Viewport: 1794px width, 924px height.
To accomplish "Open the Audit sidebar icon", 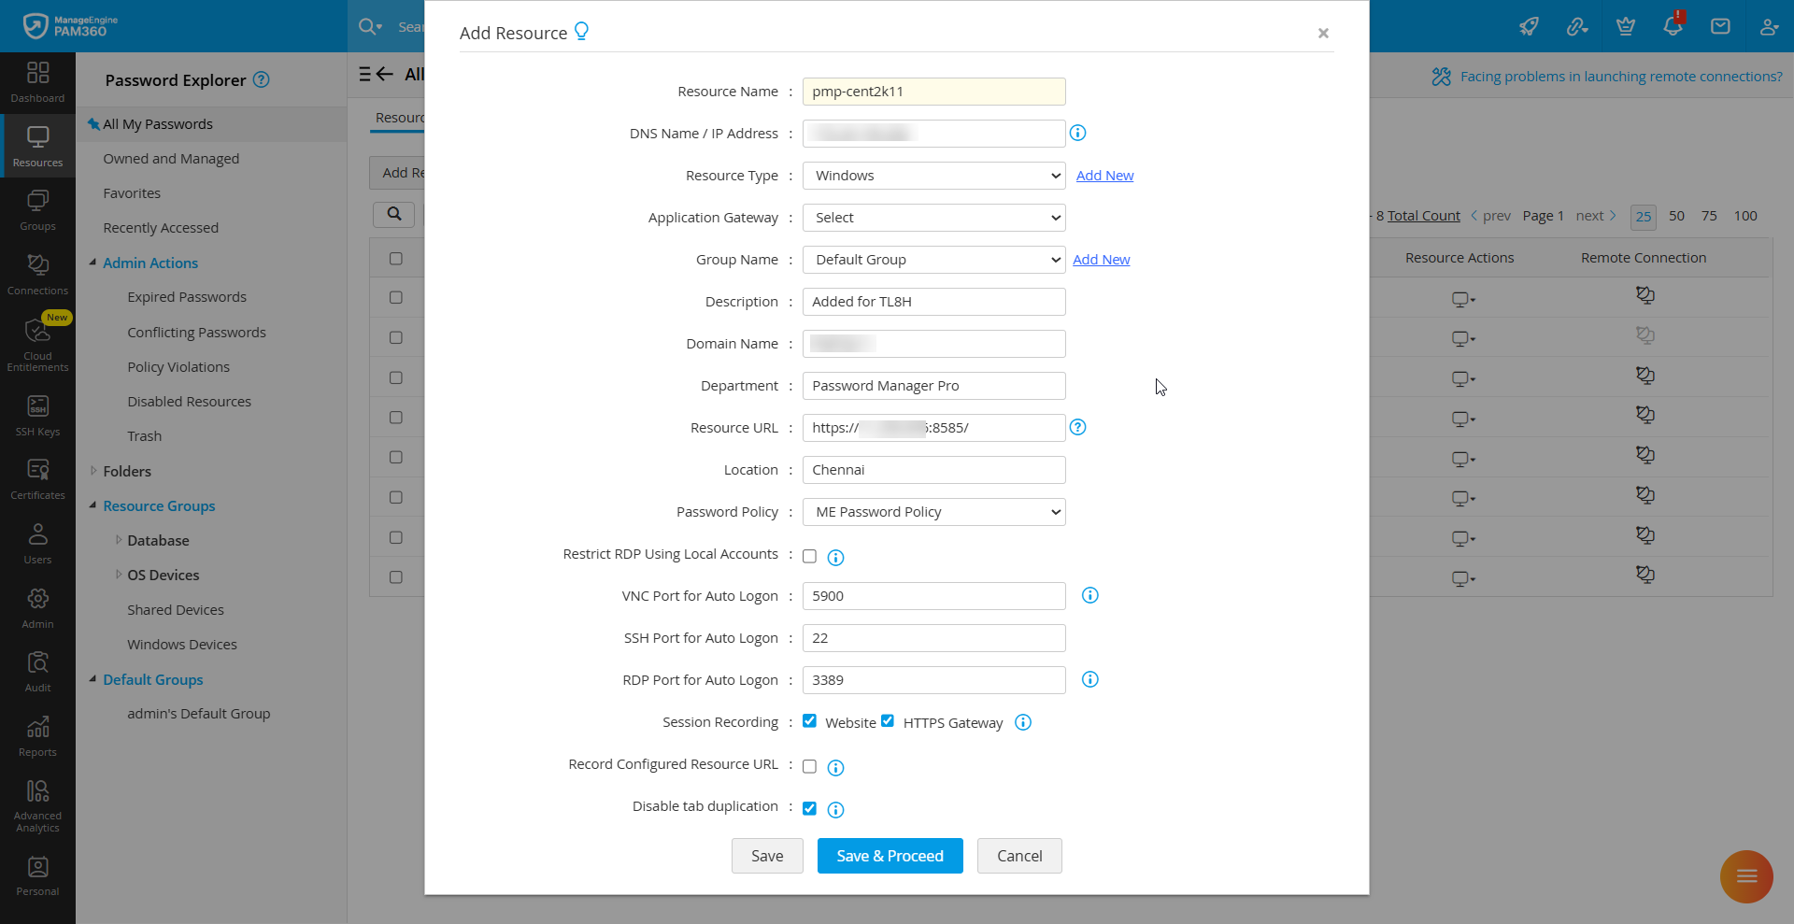I will (37, 671).
